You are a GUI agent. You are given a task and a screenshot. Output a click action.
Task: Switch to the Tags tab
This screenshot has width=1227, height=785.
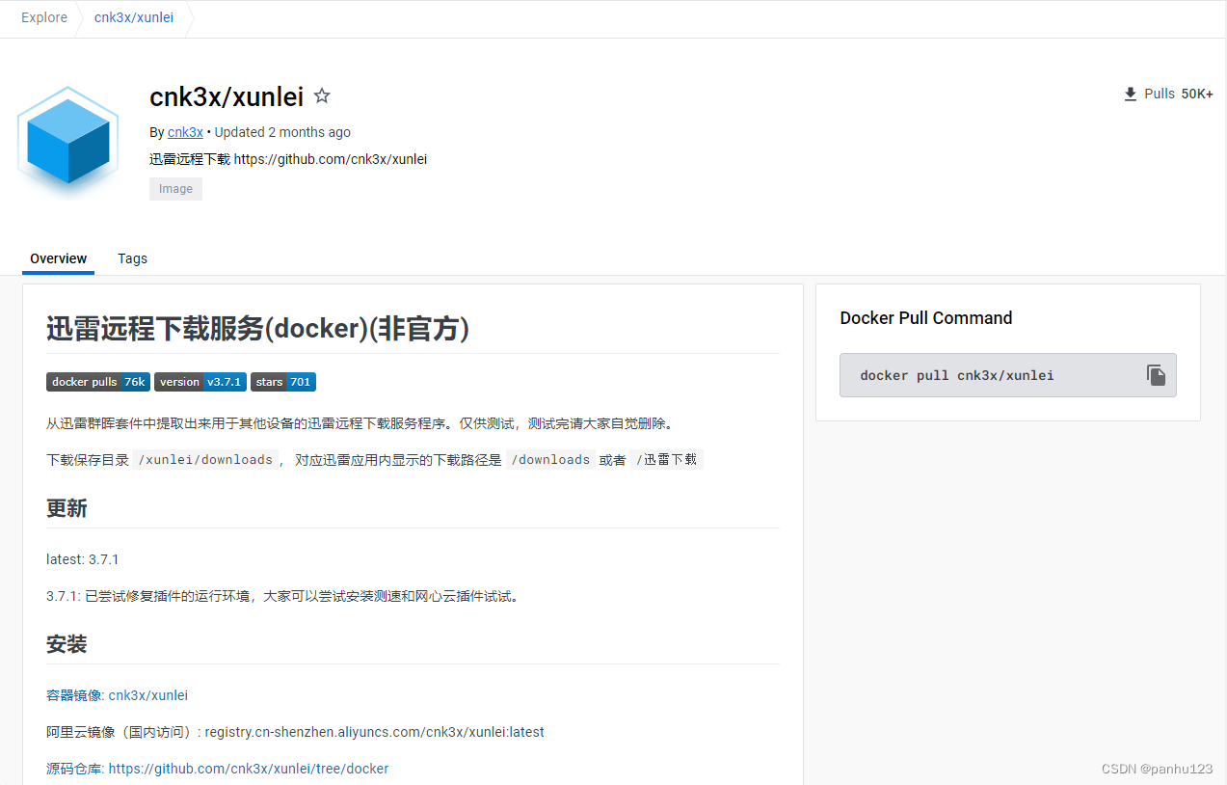click(132, 258)
